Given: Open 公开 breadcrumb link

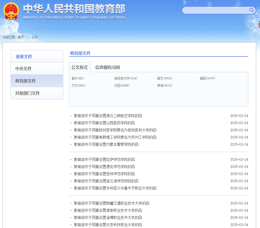Looking at the screenshot, I should click(35, 37).
